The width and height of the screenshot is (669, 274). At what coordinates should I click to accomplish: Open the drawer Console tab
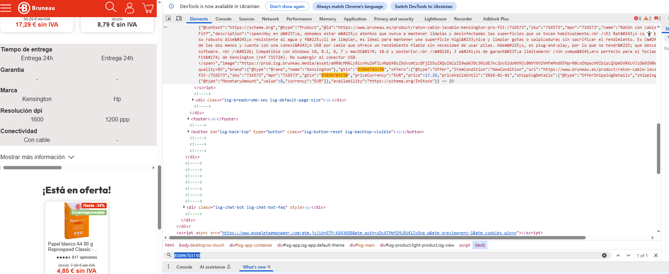coord(184,267)
